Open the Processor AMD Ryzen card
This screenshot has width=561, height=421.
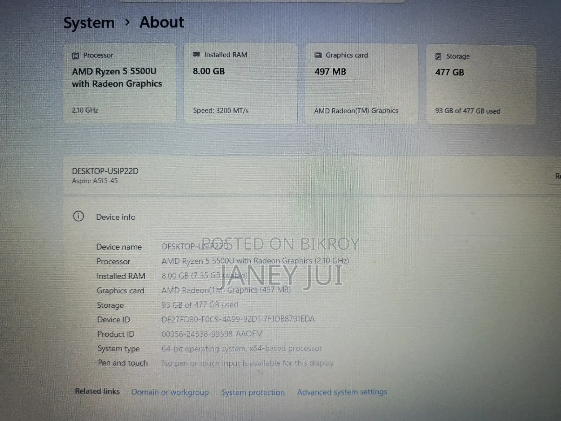point(119,83)
